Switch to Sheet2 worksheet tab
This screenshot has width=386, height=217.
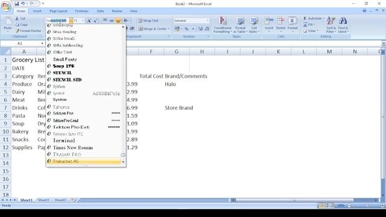pyautogui.click(x=43, y=200)
